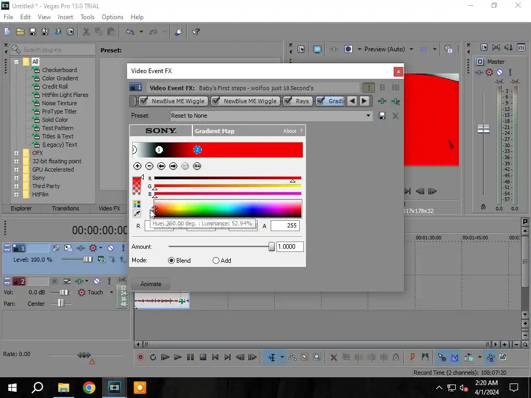This screenshot has width=531, height=398.
Task: Expand the GPU Accelerated folder
Action: coord(16,169)
